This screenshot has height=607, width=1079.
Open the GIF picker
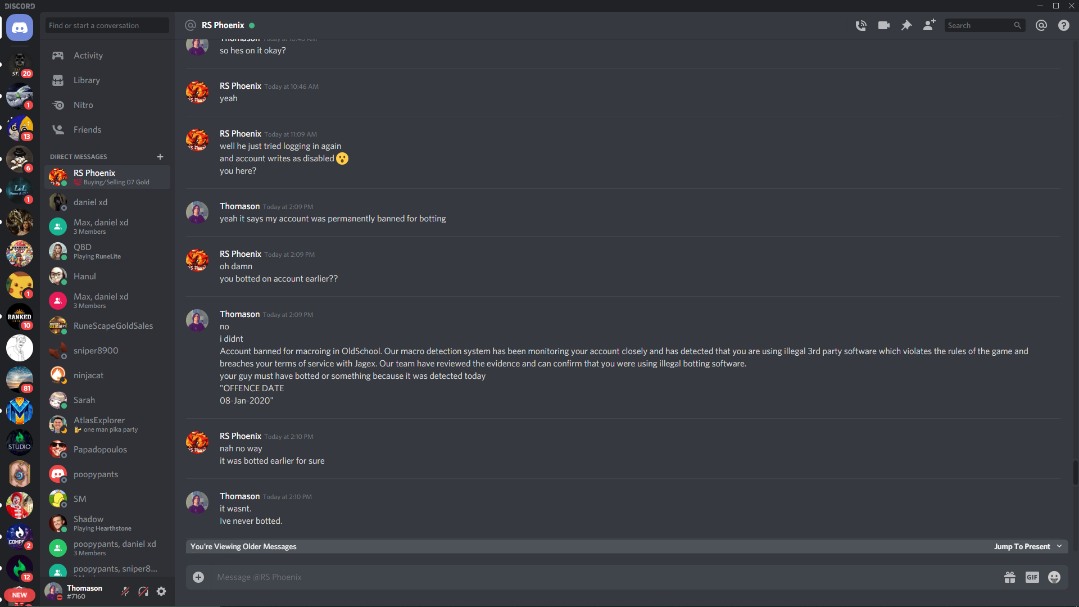click(x=1032, y=577)
